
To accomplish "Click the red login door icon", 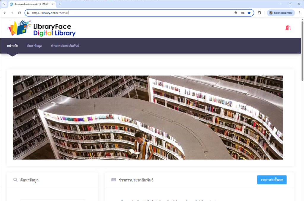I will 288,28.
